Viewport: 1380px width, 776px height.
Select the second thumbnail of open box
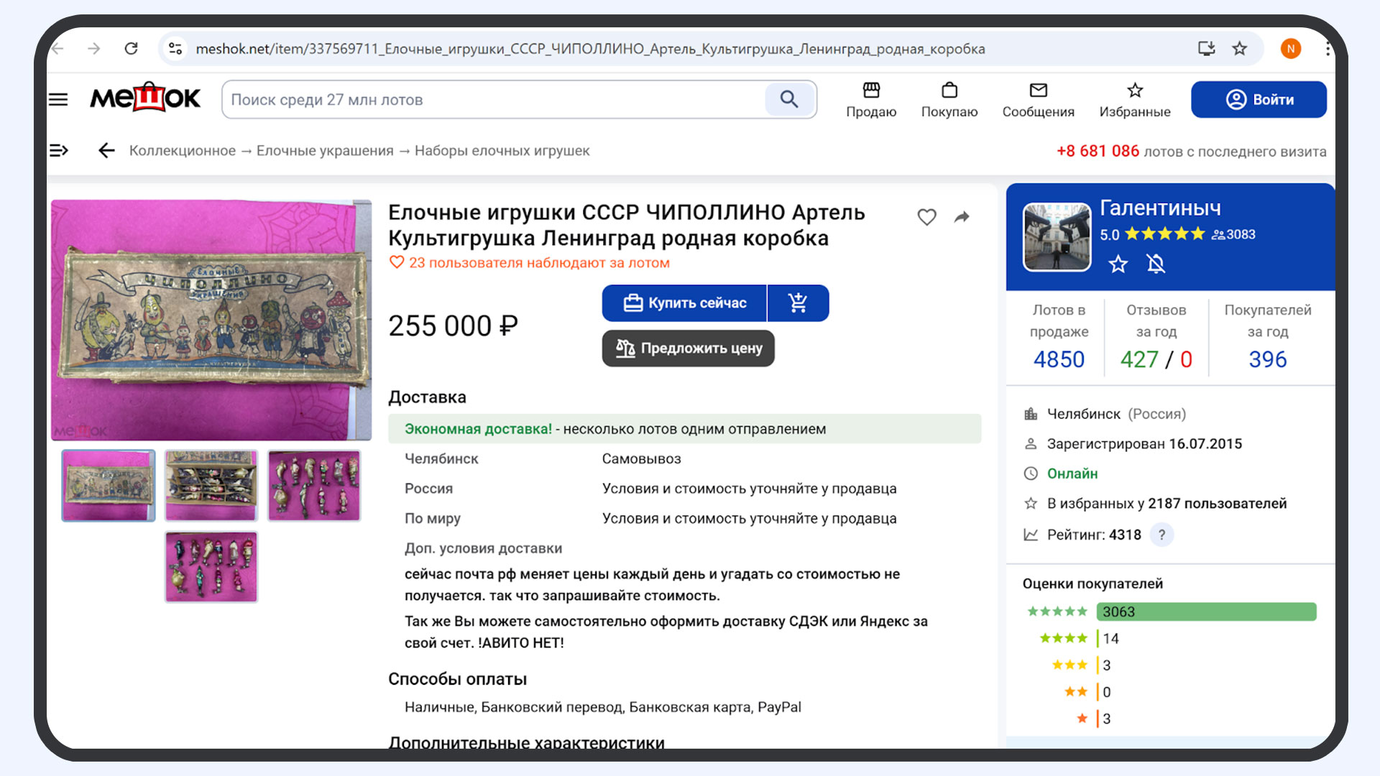pos(211,486)
